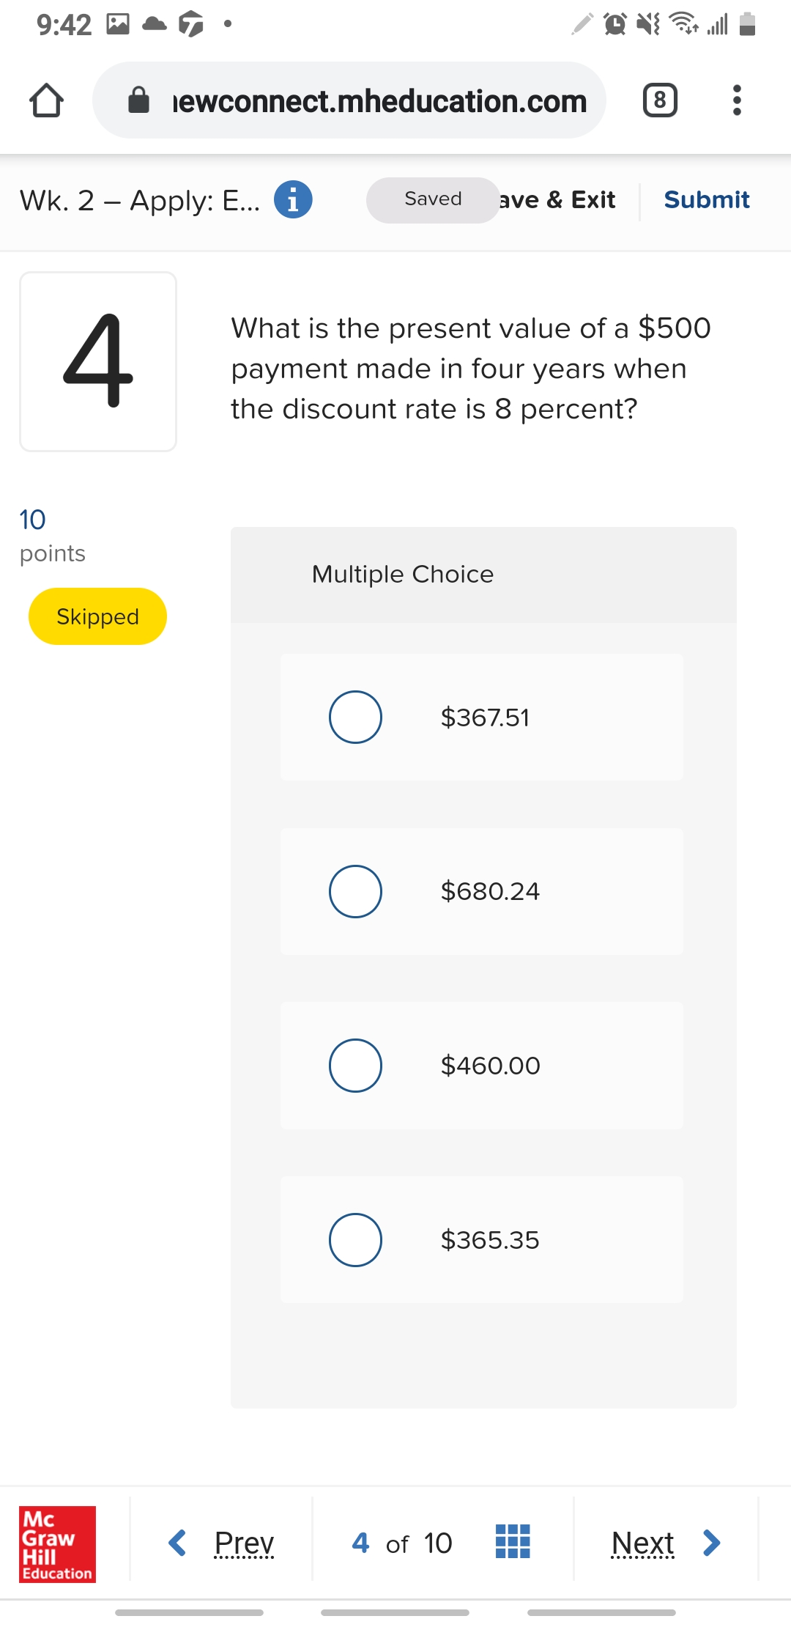Tap the mheducation.com address bar

pyautogui.click(x=379, y=100)
